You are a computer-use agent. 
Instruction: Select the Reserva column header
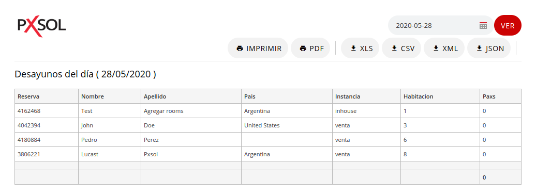click(28, 96)
